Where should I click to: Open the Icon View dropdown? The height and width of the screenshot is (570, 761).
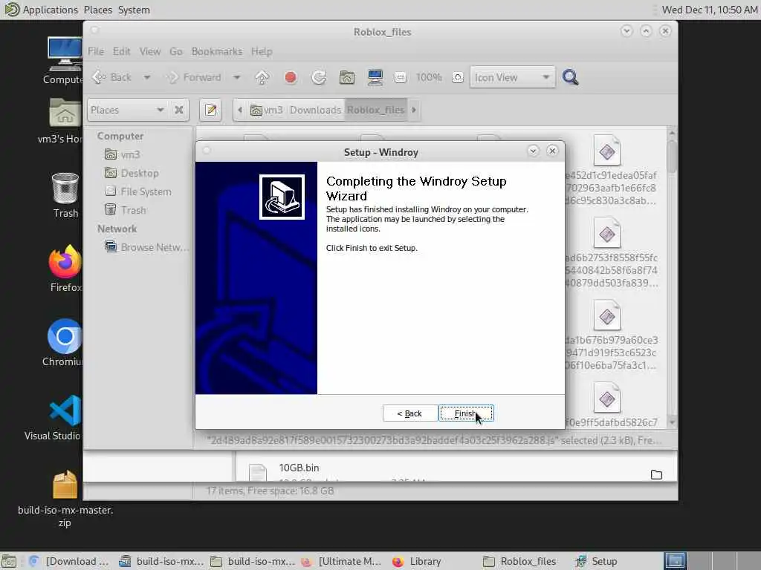click(x=512, y=77)
